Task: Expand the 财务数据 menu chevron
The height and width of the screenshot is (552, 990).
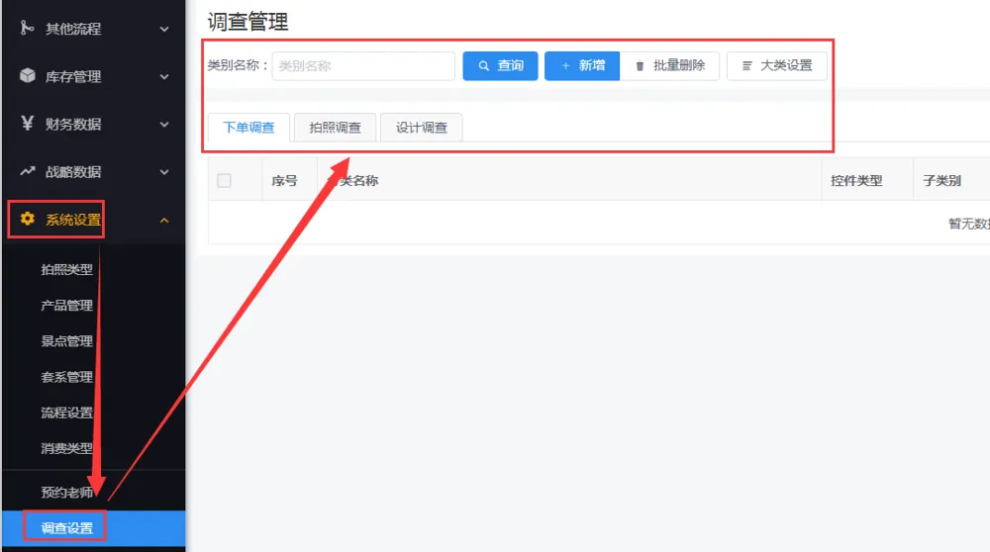Action: (x=164, y=124)
